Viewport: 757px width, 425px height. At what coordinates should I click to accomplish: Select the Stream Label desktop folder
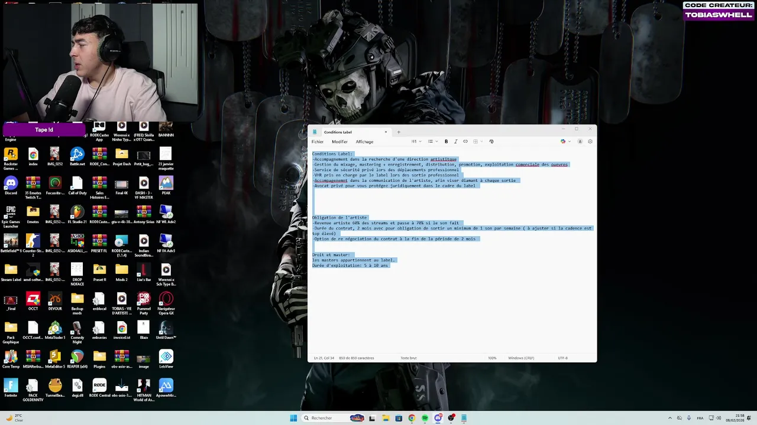[11, 273]
